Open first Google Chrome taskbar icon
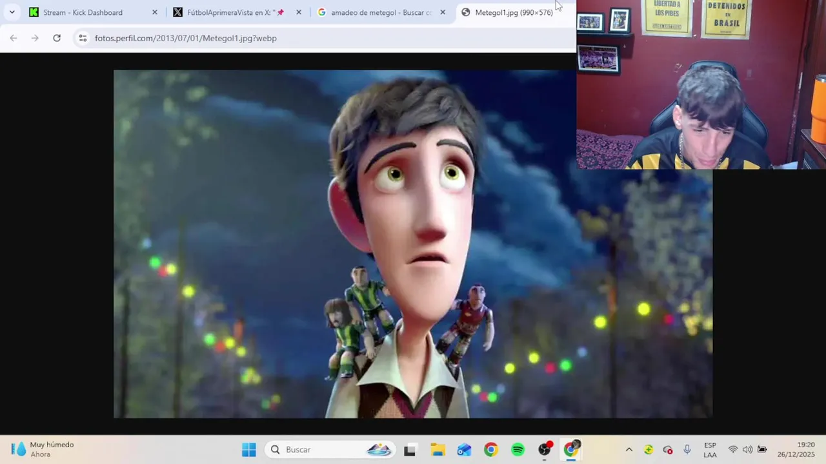The height and width of the screenshot is (464, 826). 491,450
